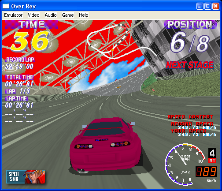
Task: Maximize the Over Rev window
Action: pyautogui.click(x=207, y=6)
